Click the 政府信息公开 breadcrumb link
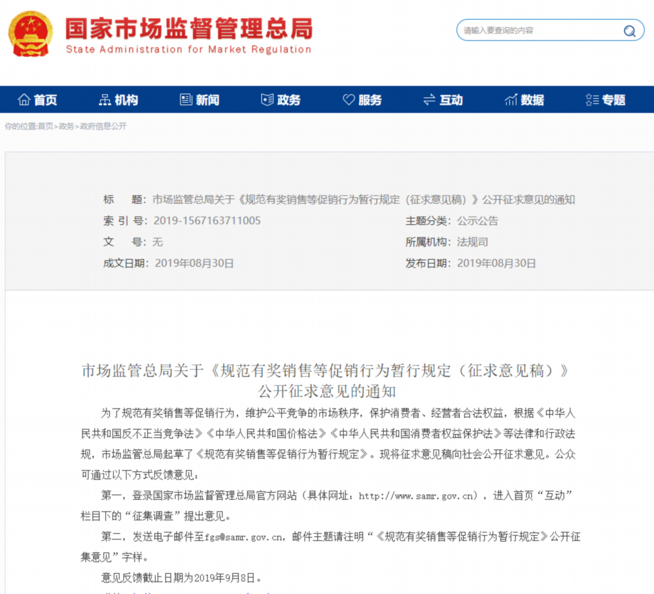Screen dimensions: 654x594 [103, 126]
